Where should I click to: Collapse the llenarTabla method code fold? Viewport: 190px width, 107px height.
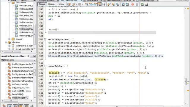[x=45, y=66]
